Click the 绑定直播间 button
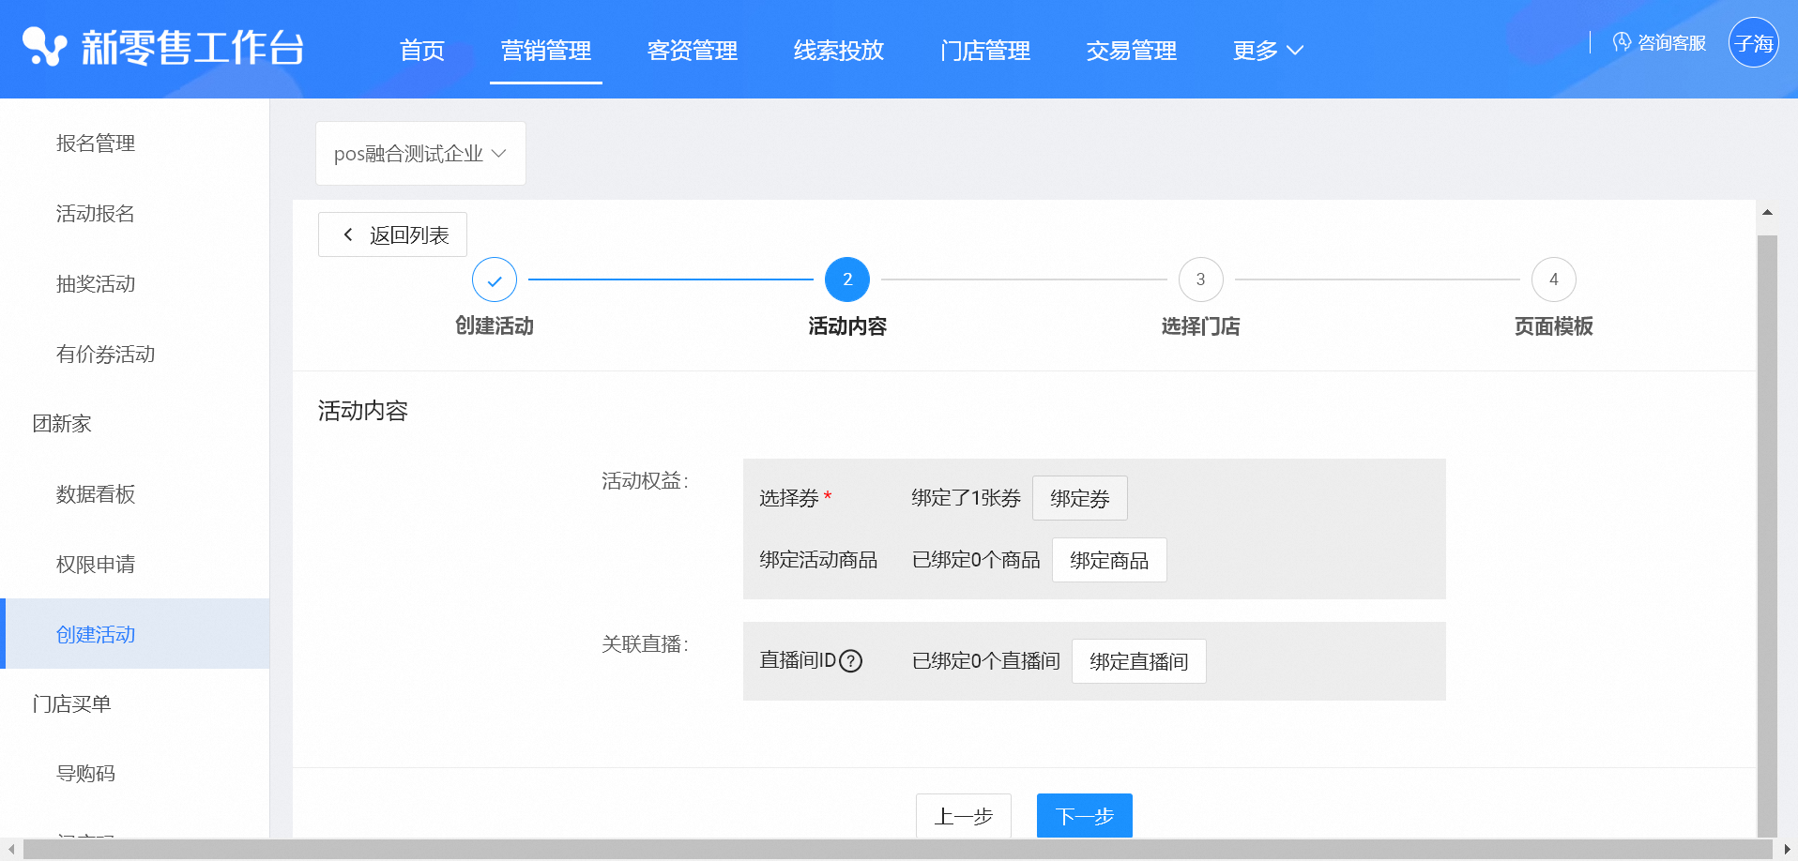 (1138, 661)
